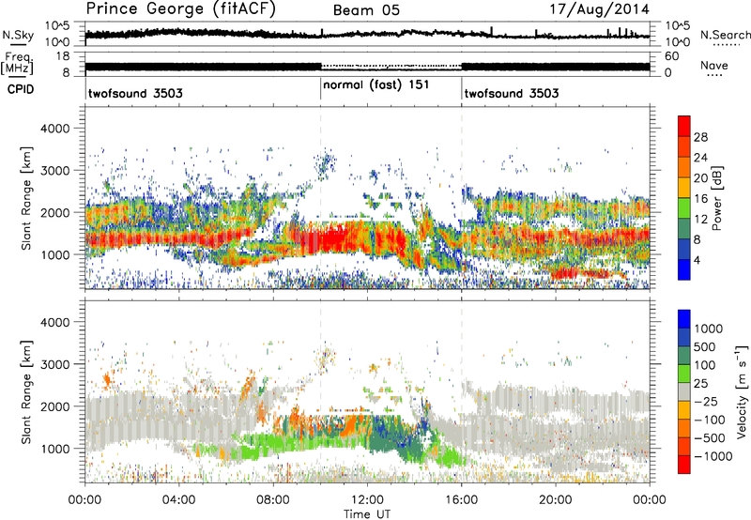This screenshot has height=520, width=751.
Task: Click the 3000 tick on power panel
Action: tap(55, 171)
